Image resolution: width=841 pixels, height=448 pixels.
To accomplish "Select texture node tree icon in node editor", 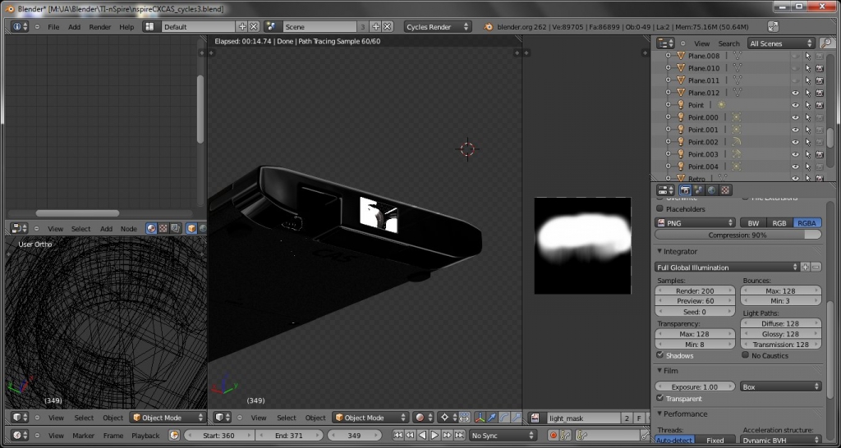I will click(x=163, y=228).
